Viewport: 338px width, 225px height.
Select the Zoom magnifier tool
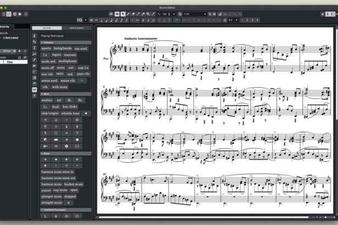148,14
